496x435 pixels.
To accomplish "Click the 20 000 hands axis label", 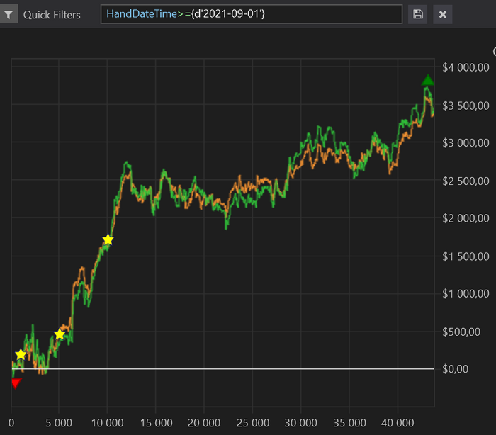I will (204, 423).
